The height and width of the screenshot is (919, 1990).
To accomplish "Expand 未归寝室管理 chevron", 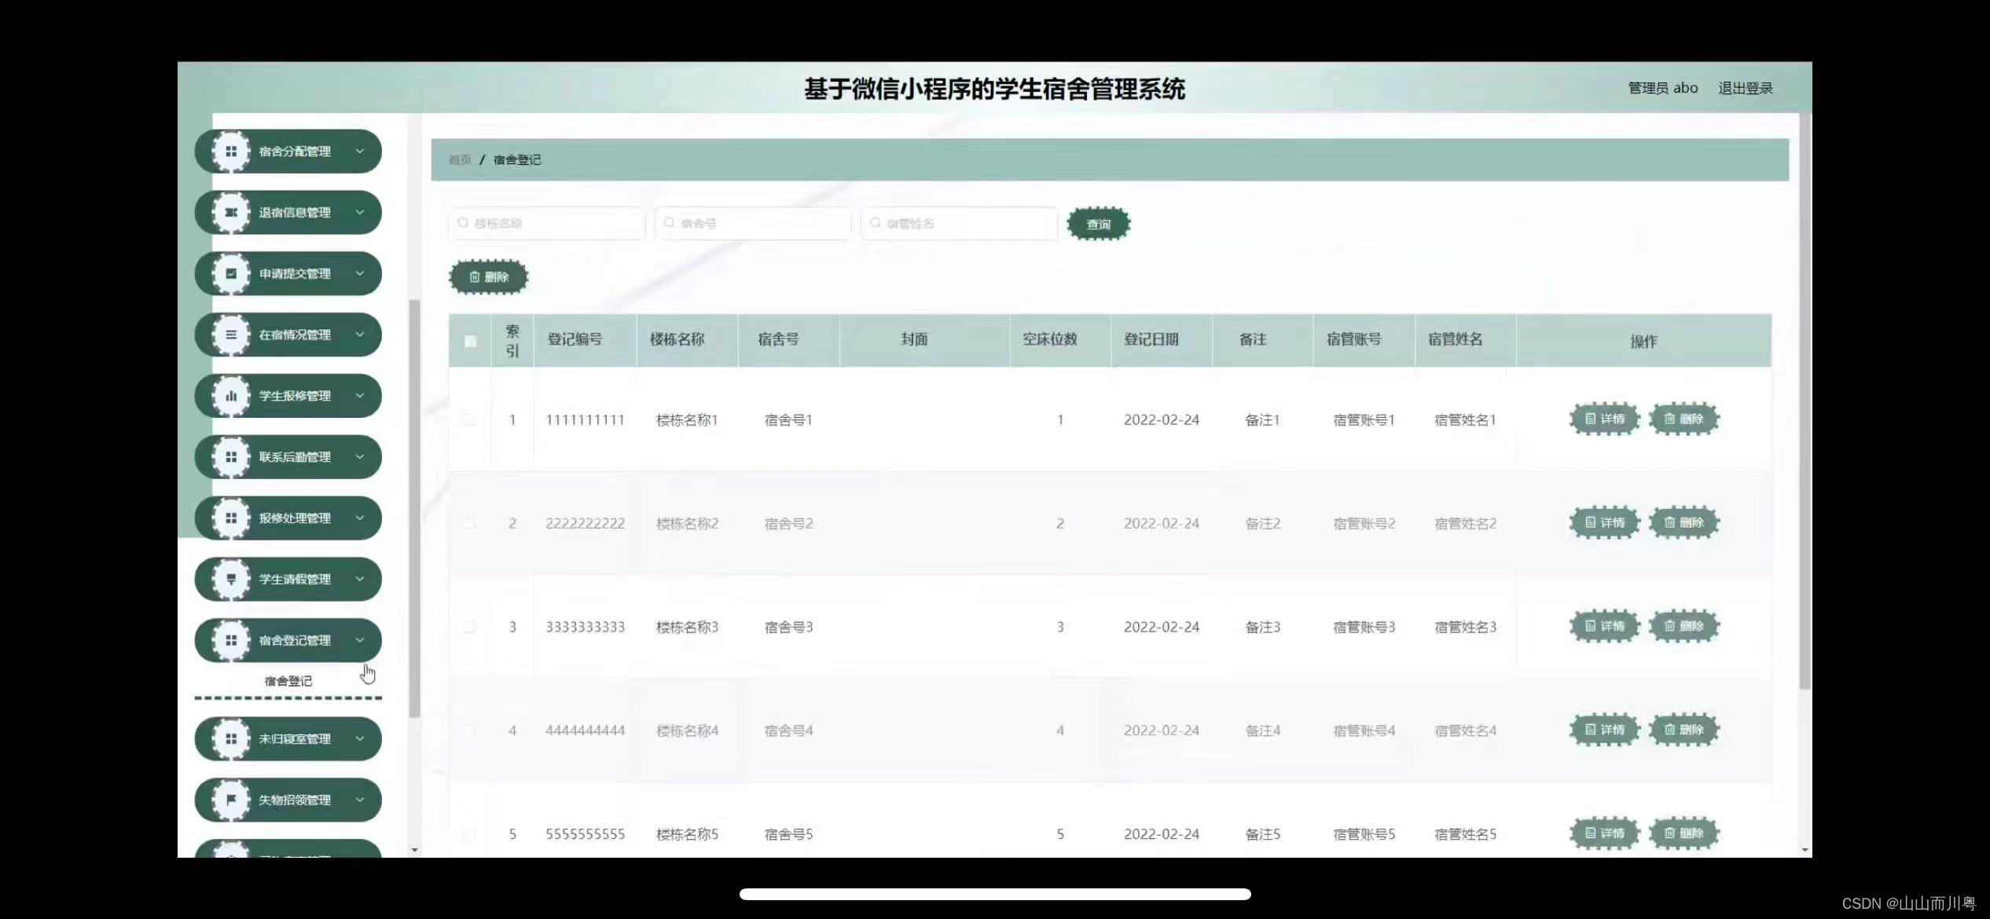I will (x=360, y=738).
